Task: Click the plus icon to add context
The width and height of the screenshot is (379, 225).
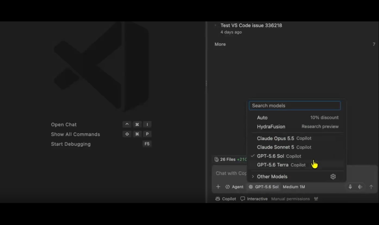Action: [x=218, y=187]
